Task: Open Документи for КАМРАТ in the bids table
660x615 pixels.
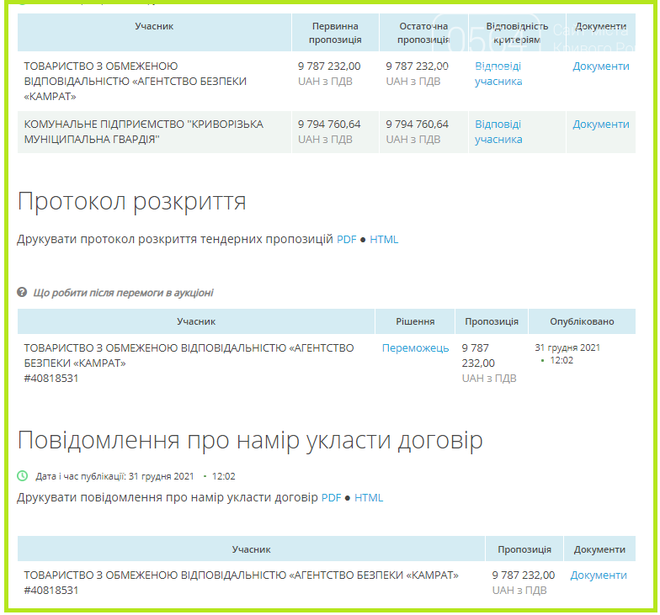Action: pyautogui.click(x=600, y=66)
